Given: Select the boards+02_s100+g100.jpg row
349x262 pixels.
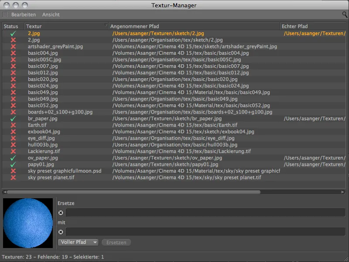Looking at the screenshot, I should (x=65, y=112).
